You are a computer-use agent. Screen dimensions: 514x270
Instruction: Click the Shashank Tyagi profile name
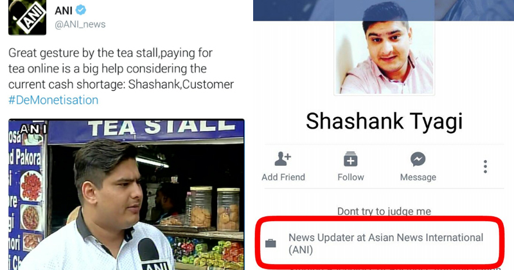(x=384, y=121)
